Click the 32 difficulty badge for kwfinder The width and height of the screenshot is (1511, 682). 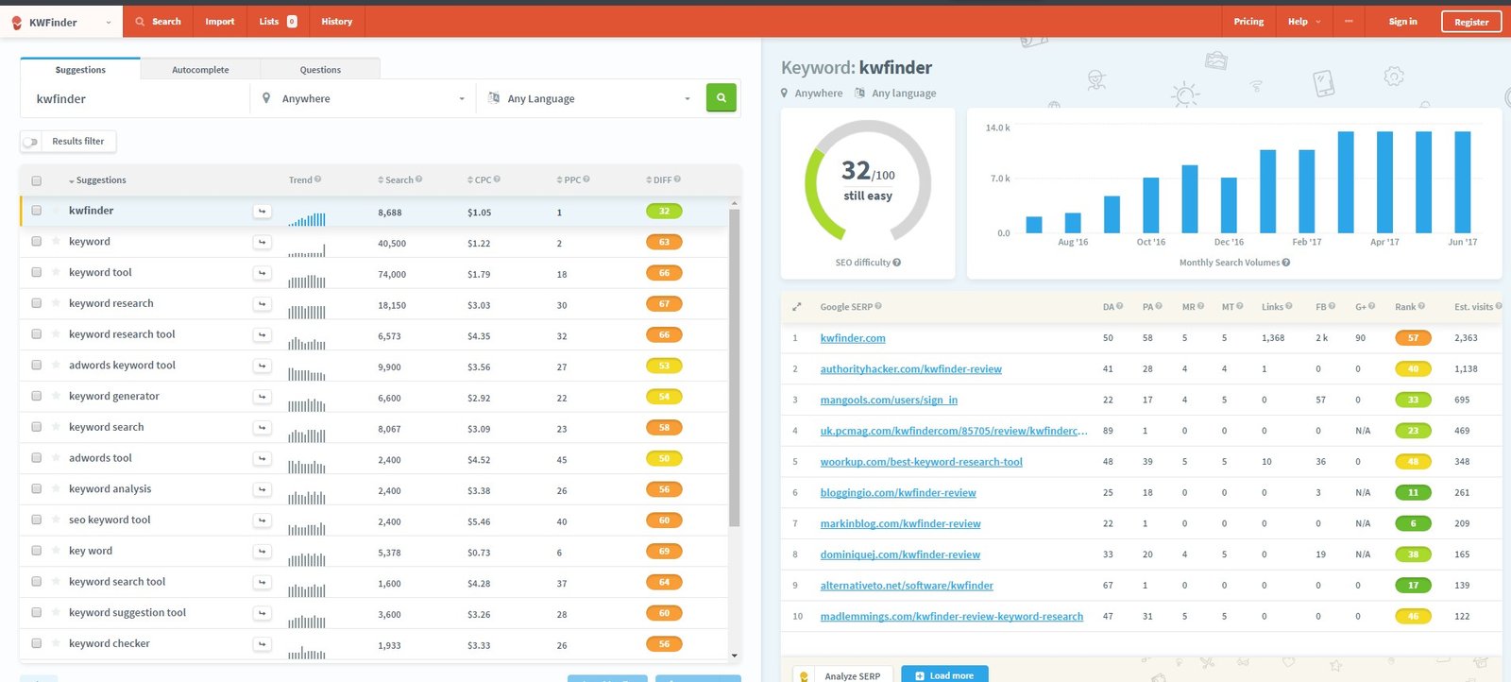pyautogui.click(x=664, y=212)
